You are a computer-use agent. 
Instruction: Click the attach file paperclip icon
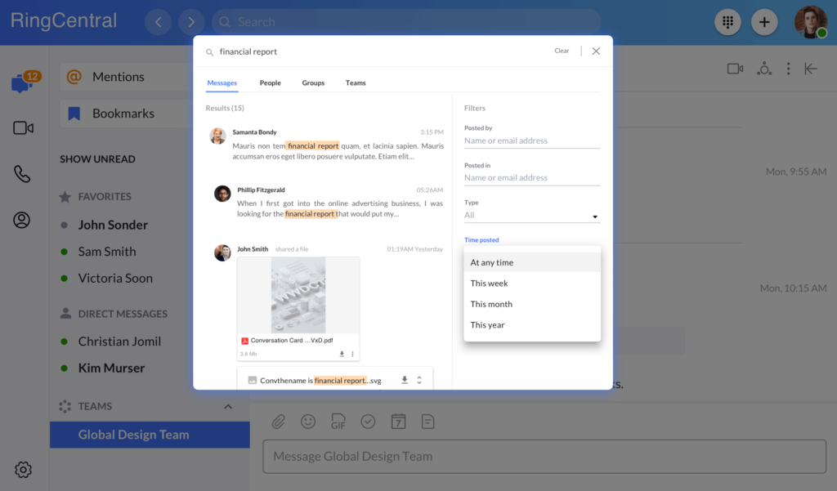[279, 422]
